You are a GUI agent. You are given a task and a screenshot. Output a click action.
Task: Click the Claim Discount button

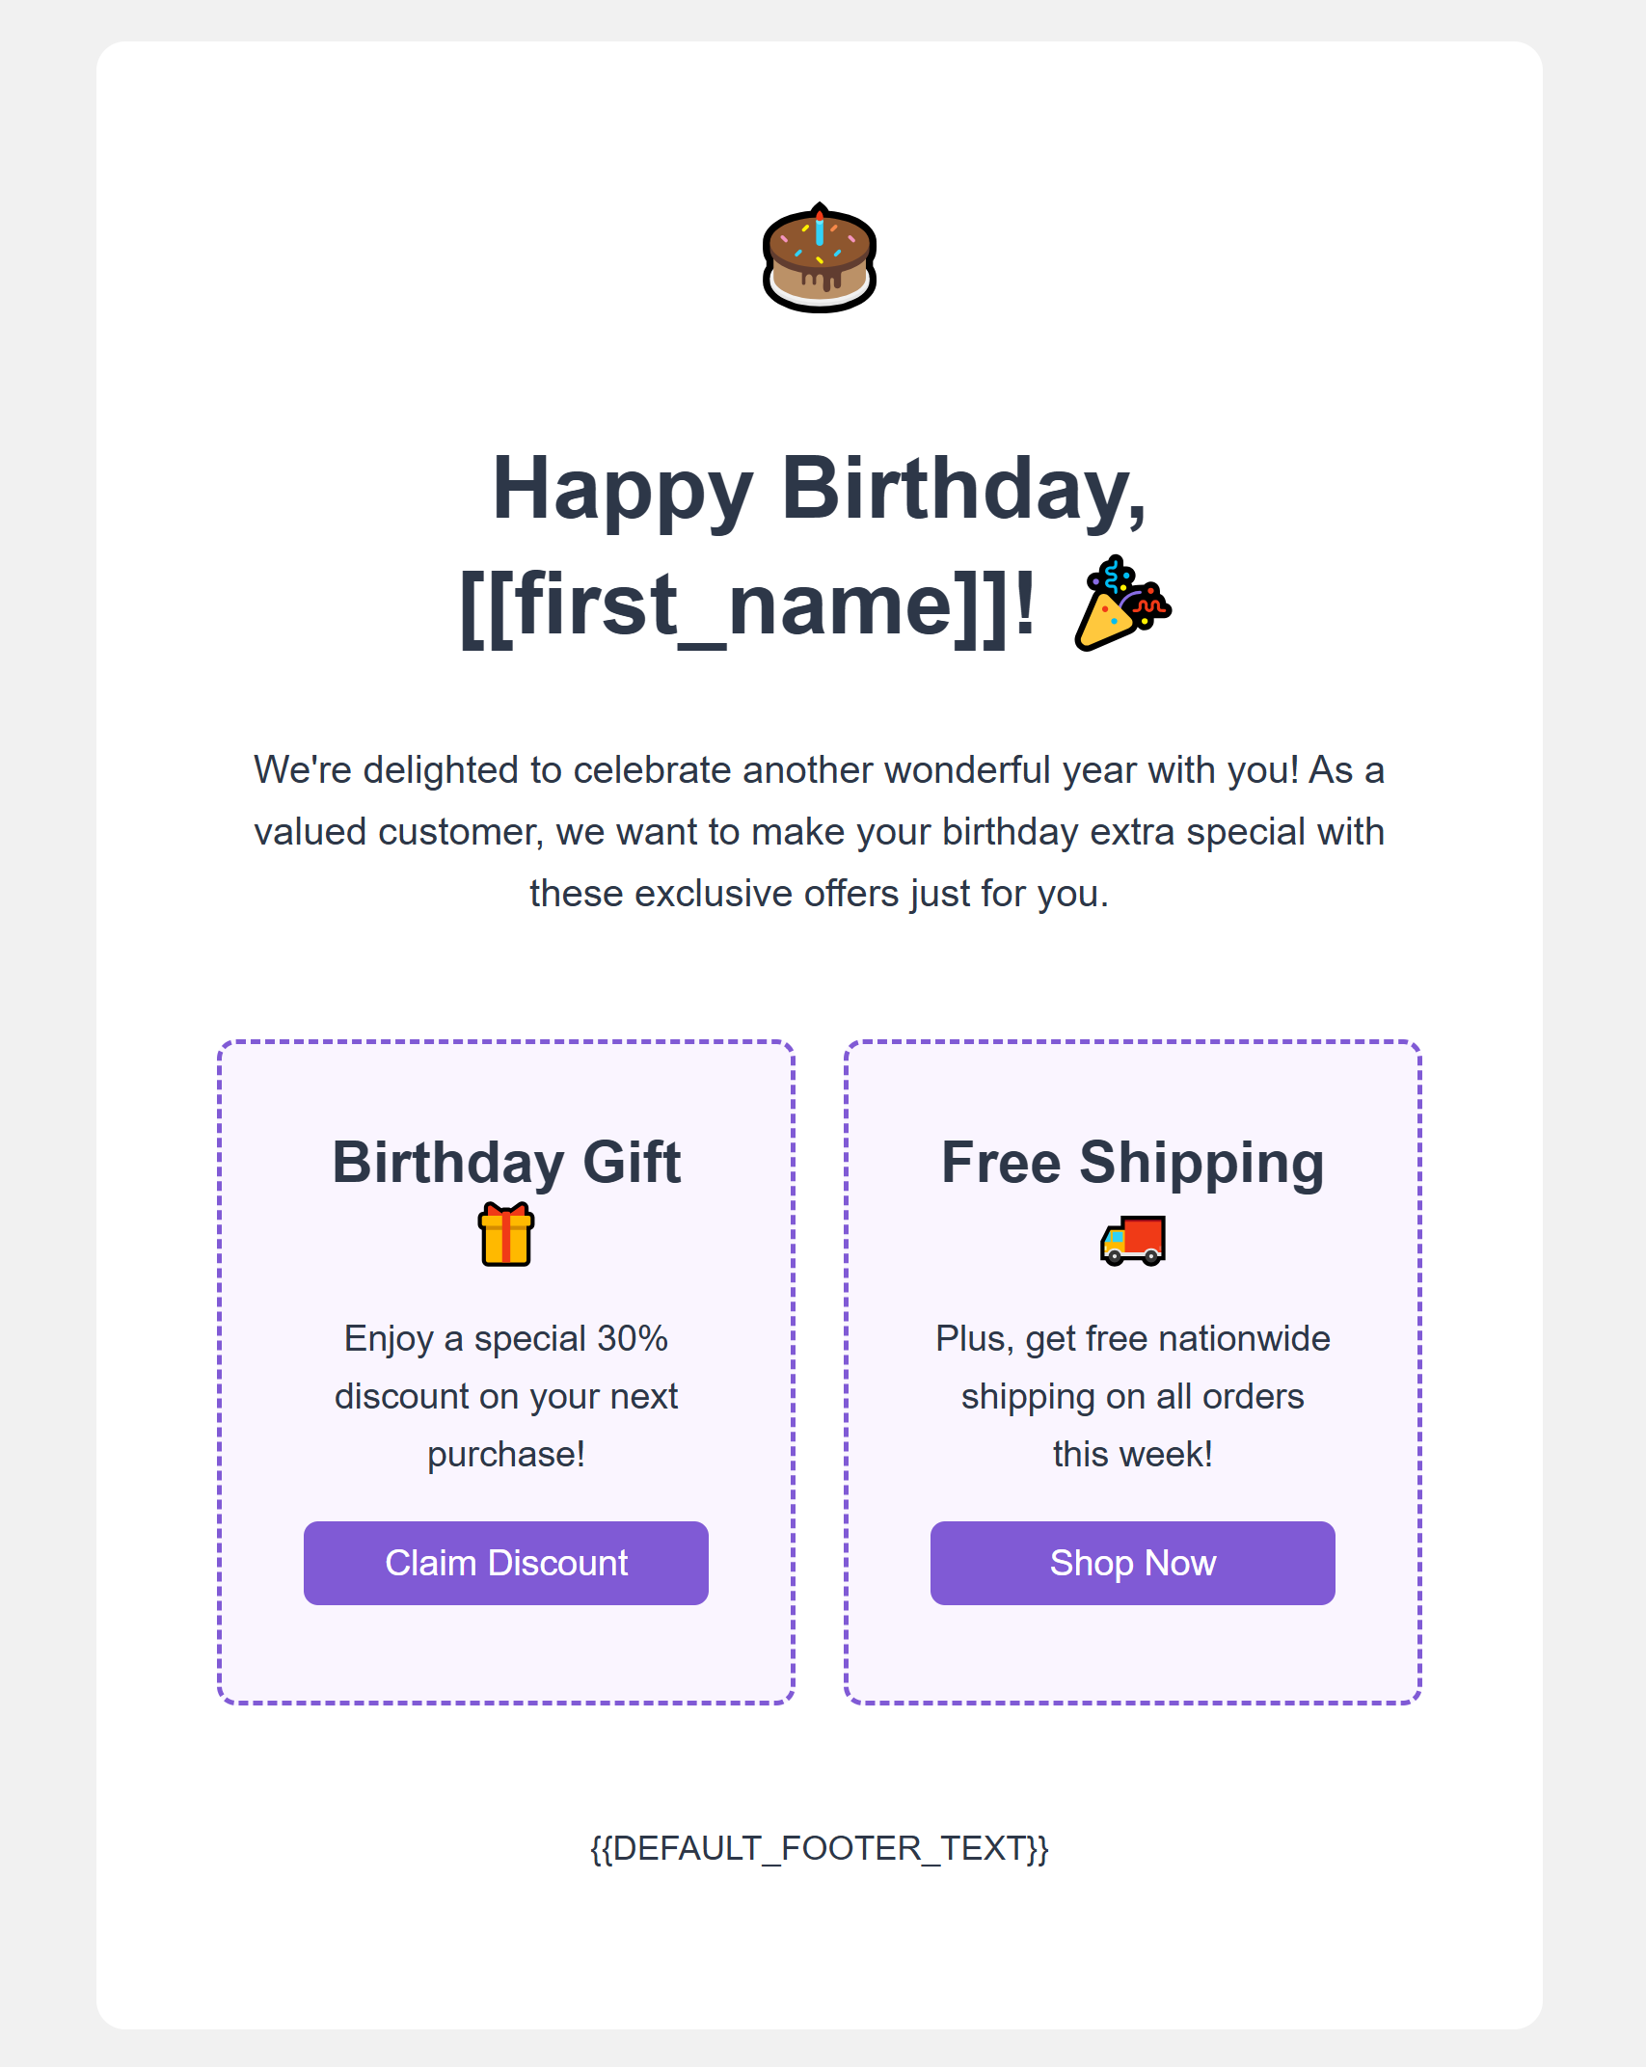pyautogui.click(x=505, y=1563)
